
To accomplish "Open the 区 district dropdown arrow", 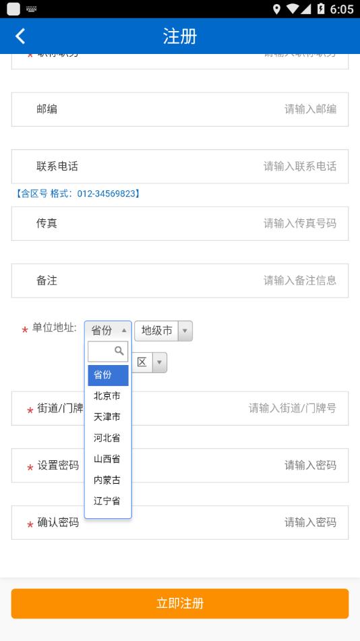I will pos(159,362).
